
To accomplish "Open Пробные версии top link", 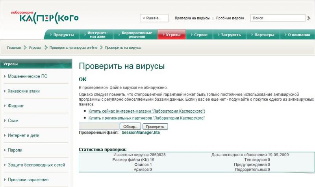I will [x=230, y=18].
